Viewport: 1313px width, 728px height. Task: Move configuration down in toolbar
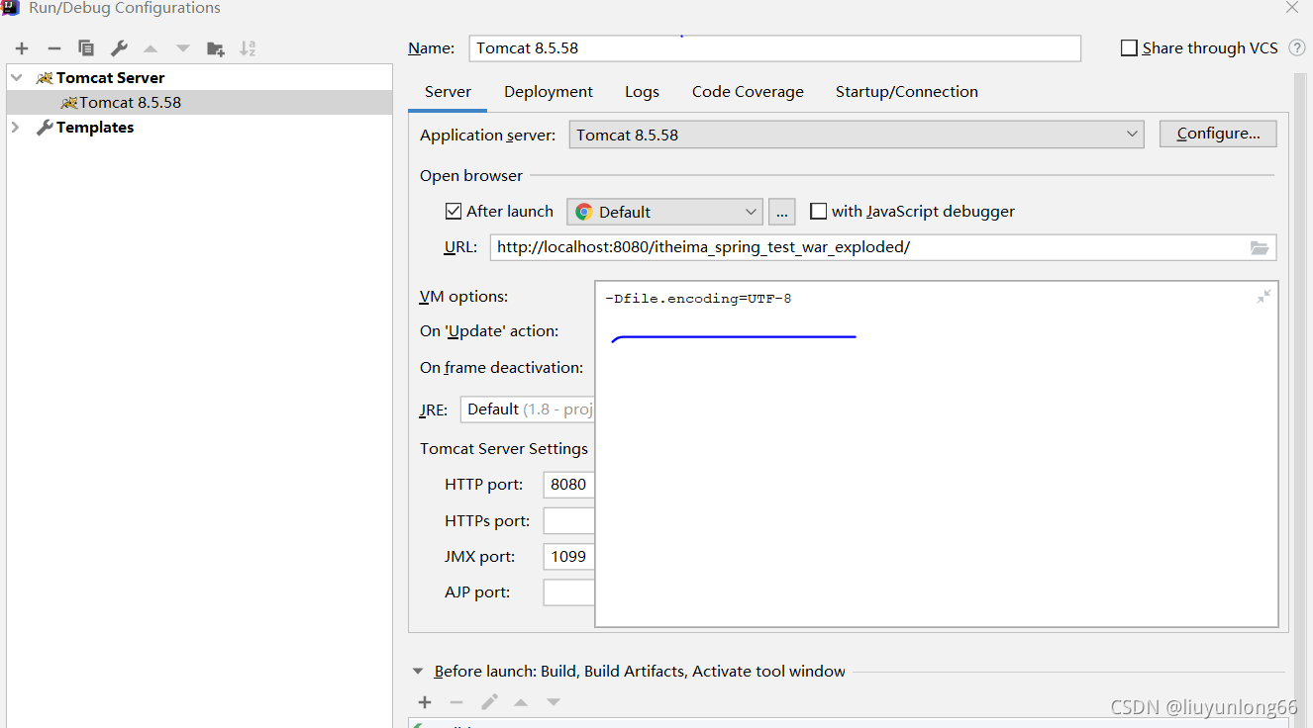[183, 48]
